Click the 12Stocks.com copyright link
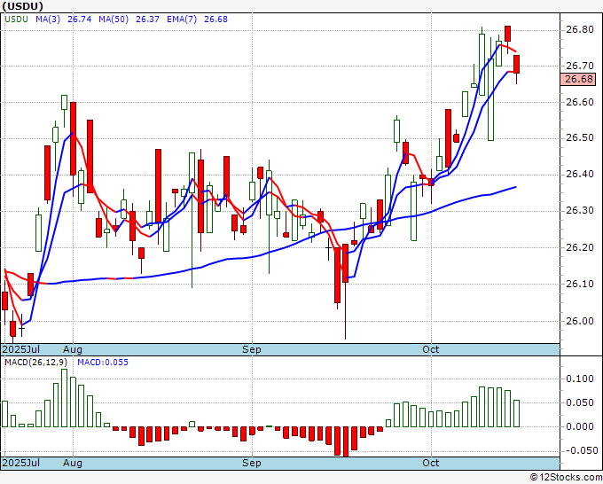 pos(566,478)
